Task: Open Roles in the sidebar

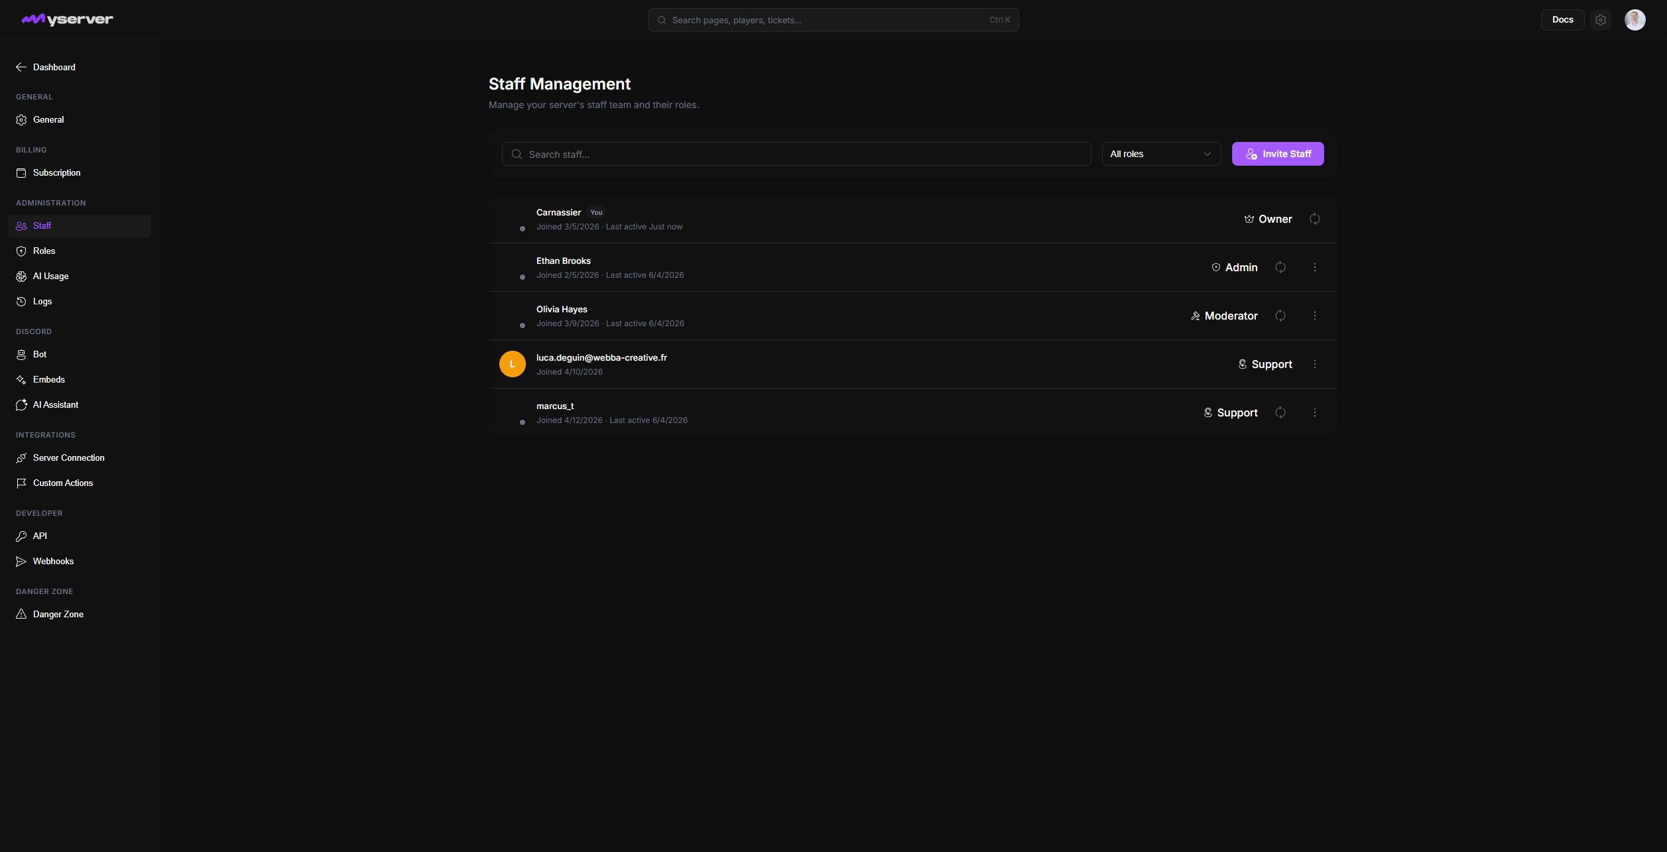Action: pyautogui.click(x=80, y=251)
